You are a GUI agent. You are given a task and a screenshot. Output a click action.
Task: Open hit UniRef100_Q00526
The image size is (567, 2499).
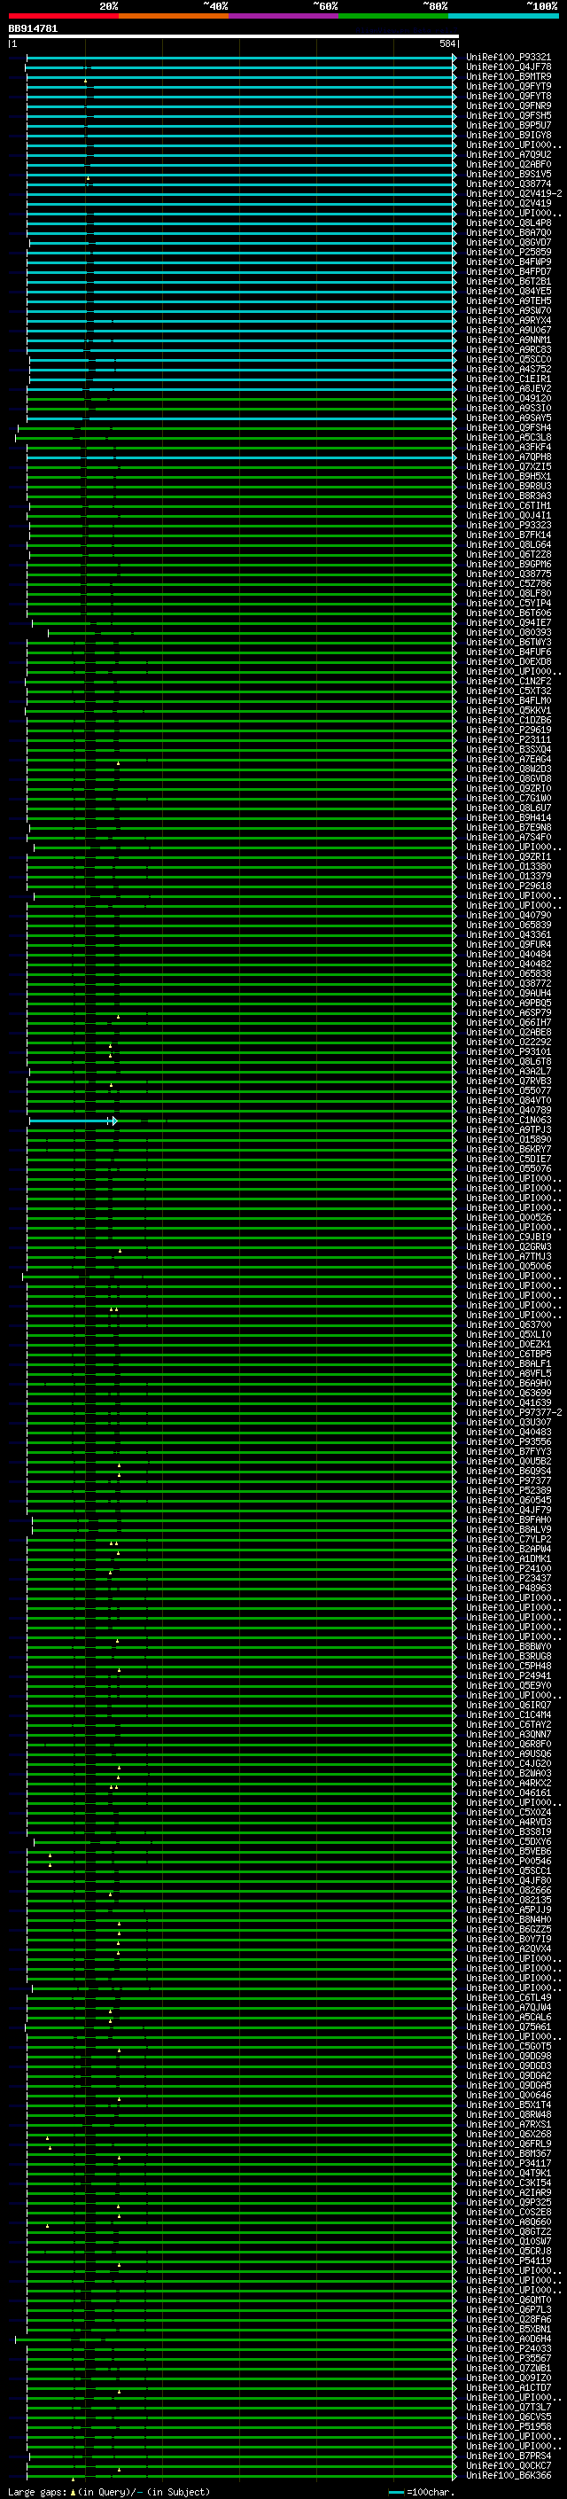508,1217
